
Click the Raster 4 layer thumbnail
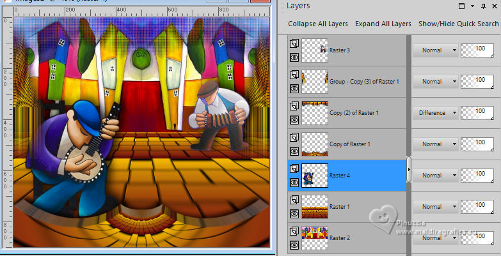point(315,176)
